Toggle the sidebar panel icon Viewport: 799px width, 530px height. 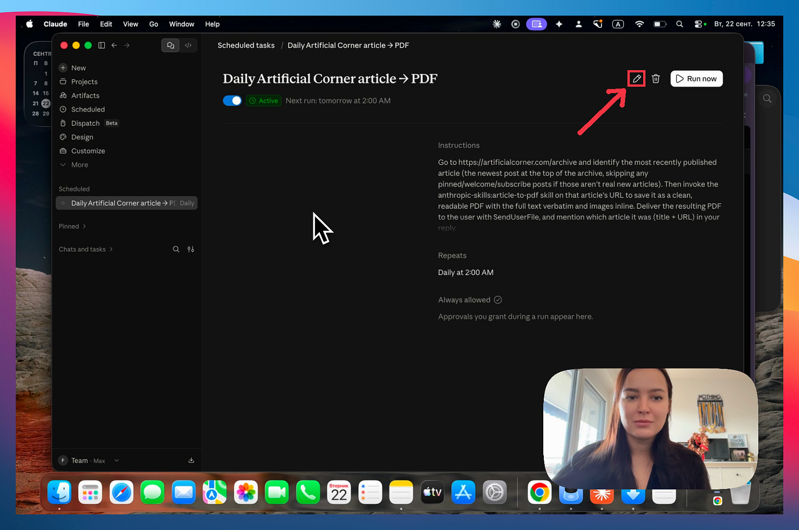click(x=102, y=45)
